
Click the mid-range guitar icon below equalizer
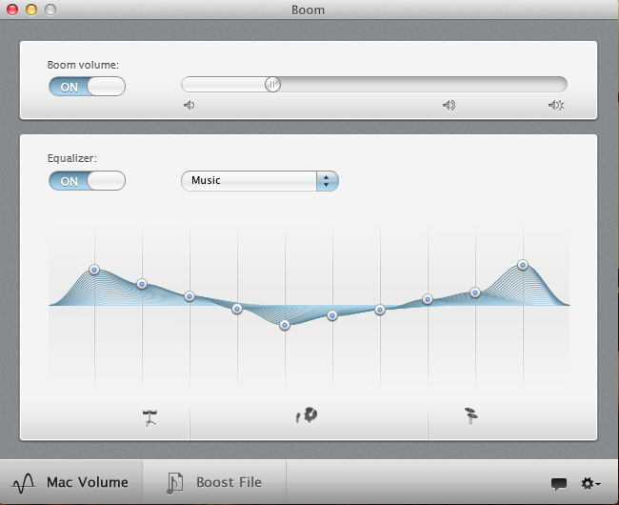(308, 414)
